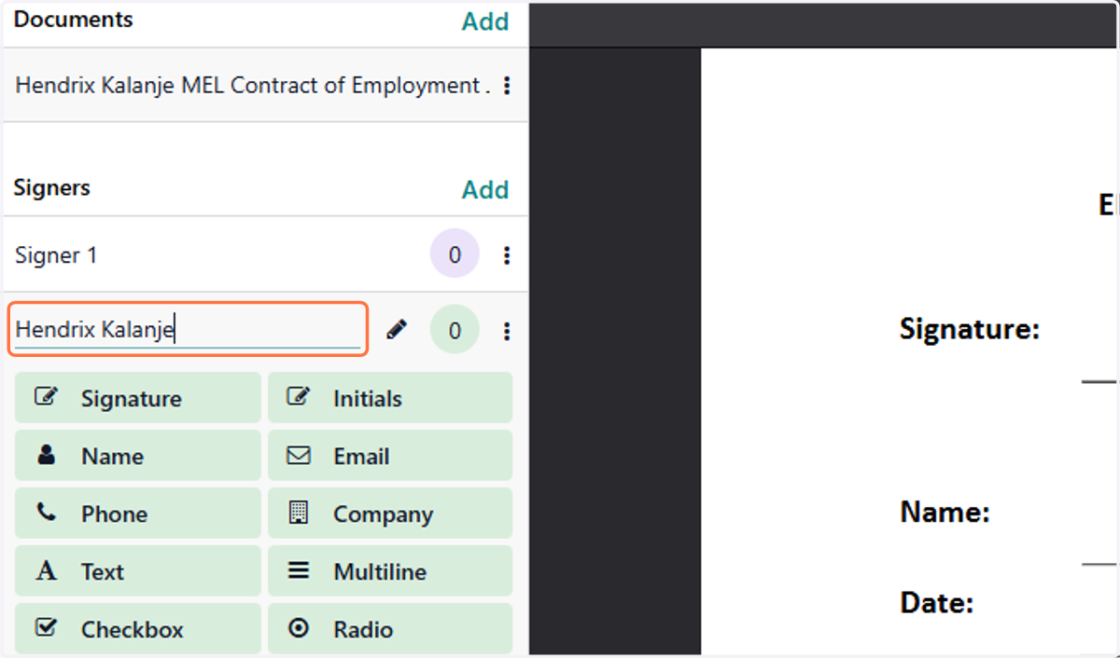Image resolution: width=1120 pixels, height=658 pixels.
Task: Click the green field count badge for Hendrix Kalanje
Action: pyautogui.click(x=455, y=331)
